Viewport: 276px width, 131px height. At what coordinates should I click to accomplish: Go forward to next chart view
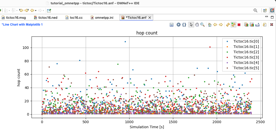(221, 25)
